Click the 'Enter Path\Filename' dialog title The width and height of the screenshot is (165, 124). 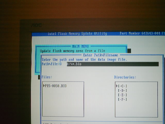tap(101, 55)
